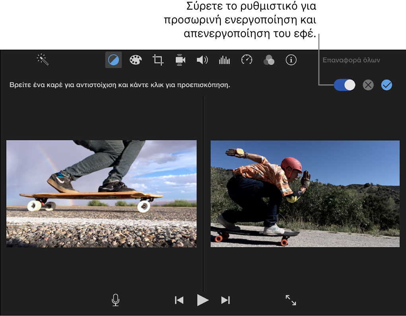This screenshot has height=316, width=406.
Task: Skip to the next clip
Action: coord(225,300)
